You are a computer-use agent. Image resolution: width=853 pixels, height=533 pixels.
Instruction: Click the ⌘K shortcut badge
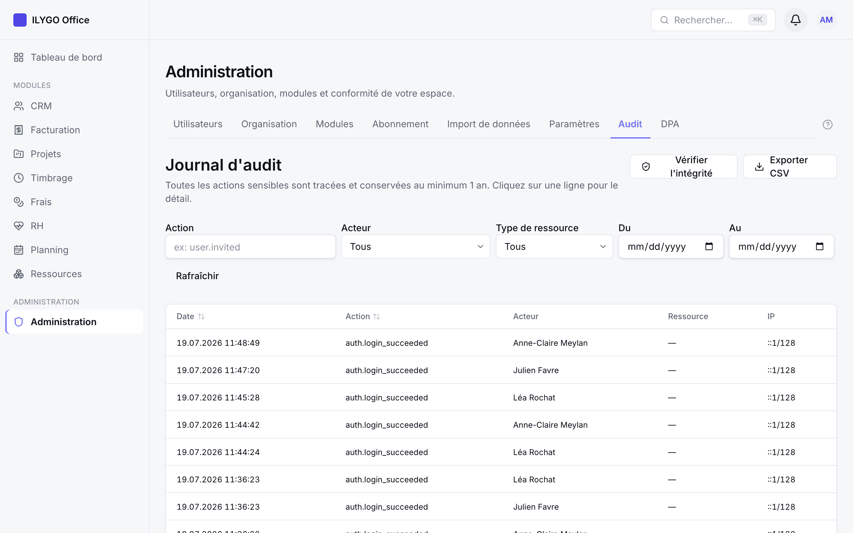[x=757, y=20]
